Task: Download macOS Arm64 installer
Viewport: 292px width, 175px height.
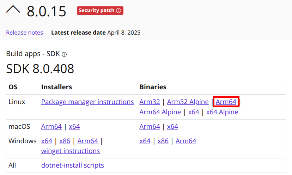Action: 51,127
